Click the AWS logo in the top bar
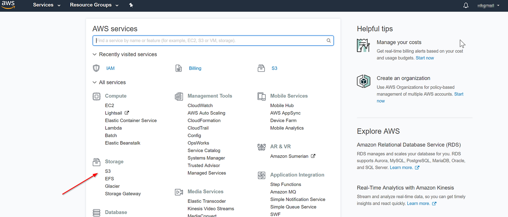This screenshot has width=508, height=217. coord(8,5)
